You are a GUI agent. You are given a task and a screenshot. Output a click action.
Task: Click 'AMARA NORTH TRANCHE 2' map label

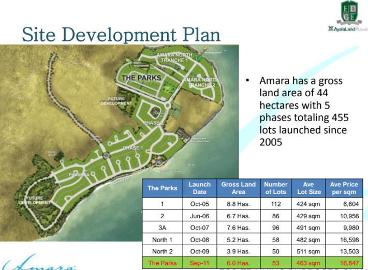201,82
